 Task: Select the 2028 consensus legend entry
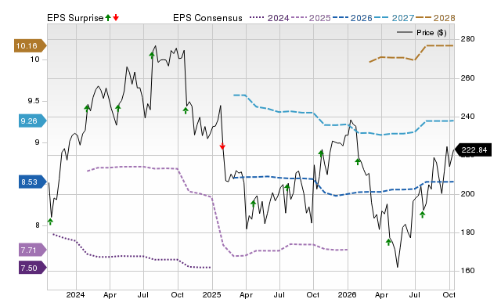[435, 18]
